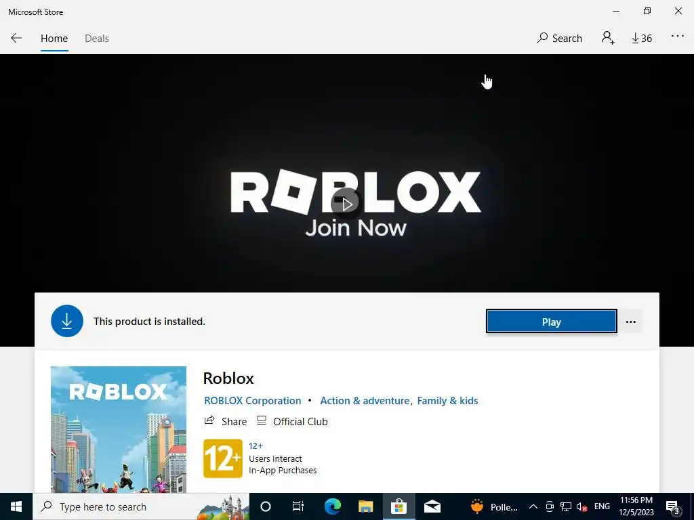Go back with the arrow icon
The image size is (694, 520).
point(16,38)
